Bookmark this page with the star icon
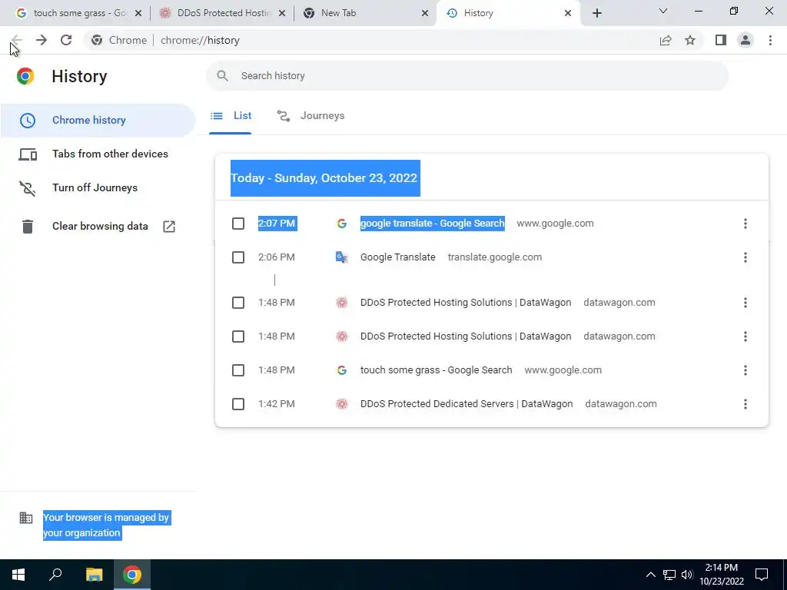The height and width of the screenshot is (590, 787). point(690,40)
